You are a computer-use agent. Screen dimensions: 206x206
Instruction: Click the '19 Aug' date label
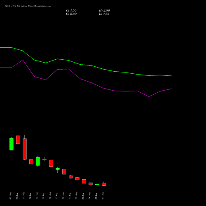pos(70,196)
